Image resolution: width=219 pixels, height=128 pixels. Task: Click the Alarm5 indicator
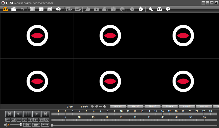[187, 106]
